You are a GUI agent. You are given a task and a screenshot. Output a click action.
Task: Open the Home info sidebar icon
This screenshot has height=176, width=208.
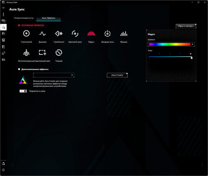tap(4, 14)
